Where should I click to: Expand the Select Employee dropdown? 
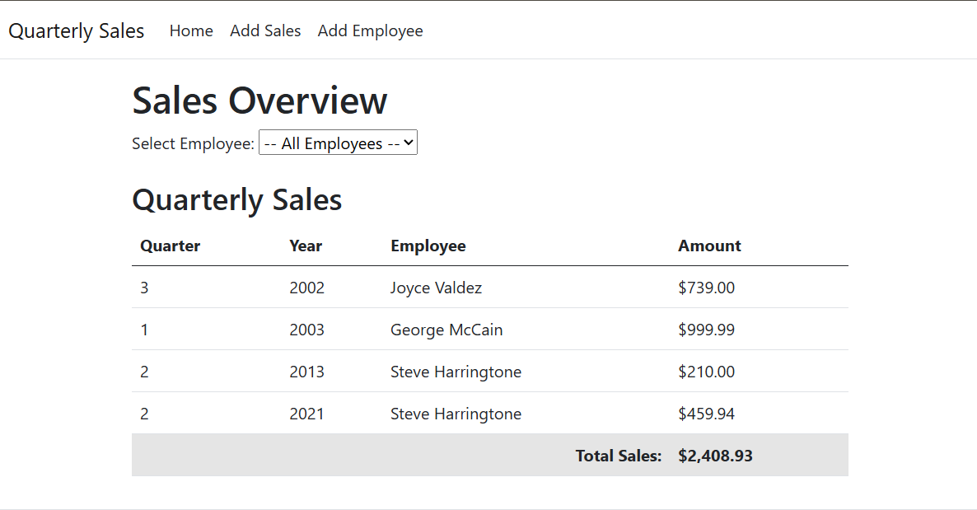click(338, 143)
